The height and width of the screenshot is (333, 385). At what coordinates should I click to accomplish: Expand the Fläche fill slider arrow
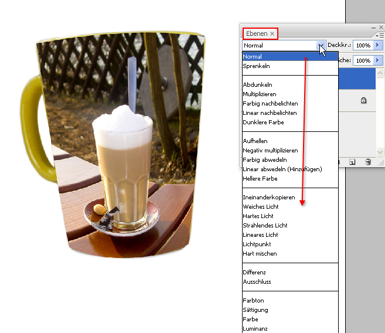(378, 60)
